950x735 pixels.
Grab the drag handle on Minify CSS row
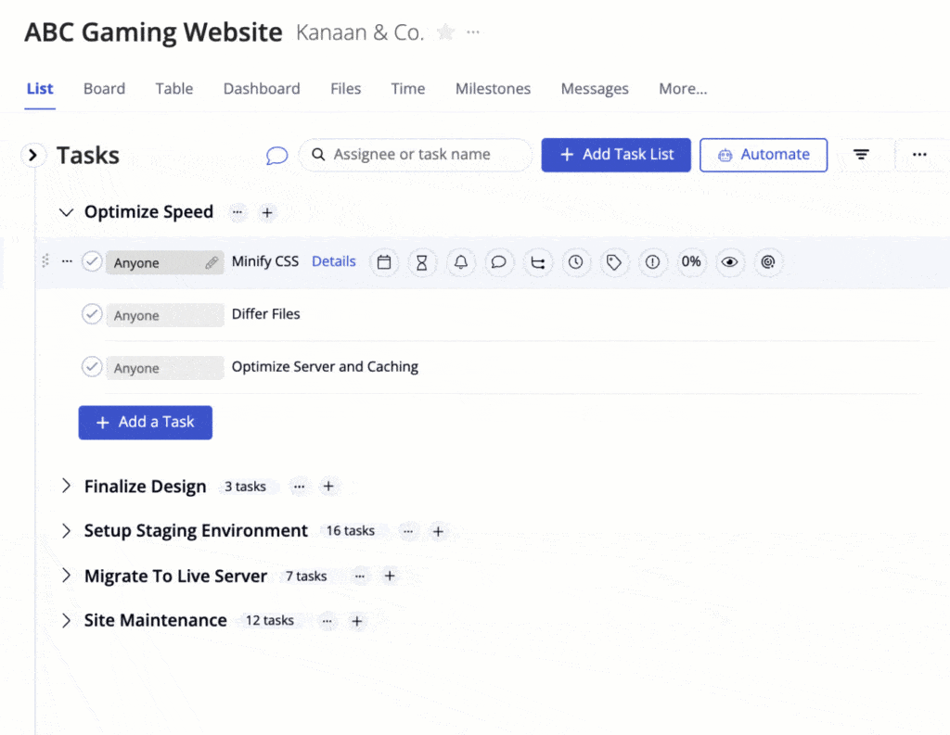45,261
